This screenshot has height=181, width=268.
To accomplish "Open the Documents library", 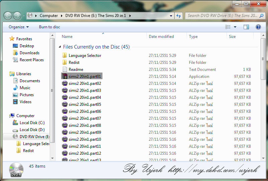I will coord(26,81).
